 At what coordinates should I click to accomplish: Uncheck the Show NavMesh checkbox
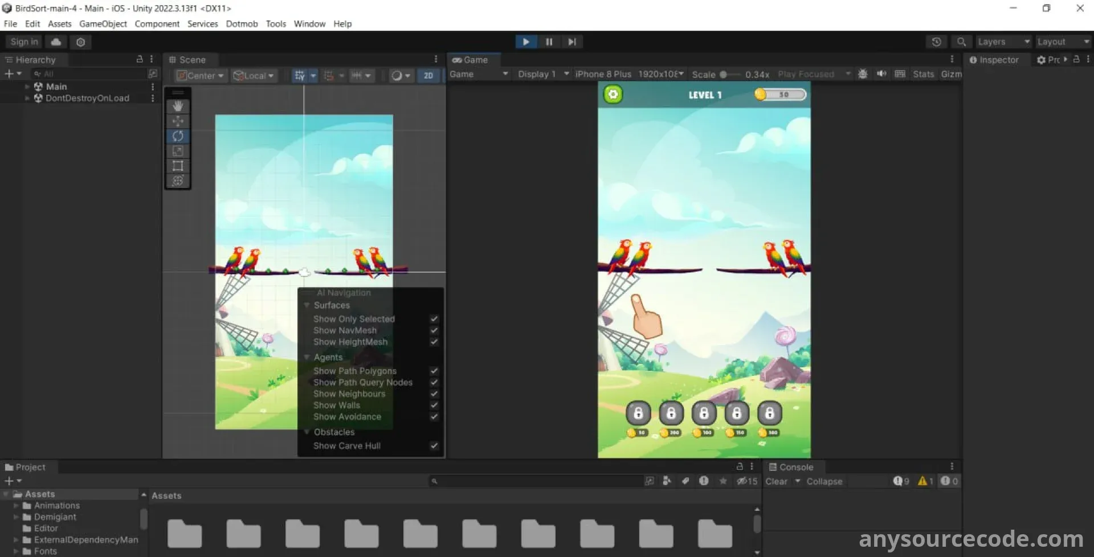(434, 330)
